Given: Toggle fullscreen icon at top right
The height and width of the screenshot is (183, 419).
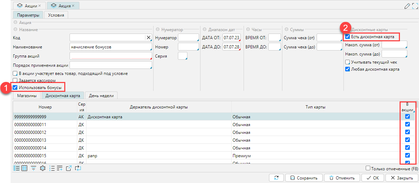Looking at the screenshot, I should [415, 6].
